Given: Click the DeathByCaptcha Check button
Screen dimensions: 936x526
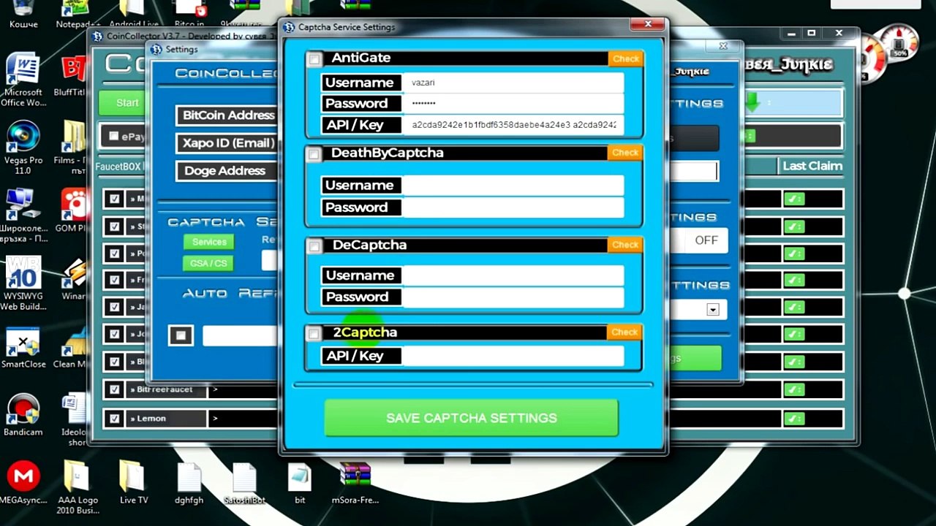Looking at the screenshot, I should pos(625,153).
